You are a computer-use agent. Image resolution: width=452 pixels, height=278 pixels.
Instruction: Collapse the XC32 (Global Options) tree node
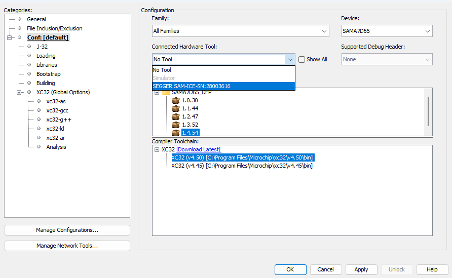click(20, 92)
